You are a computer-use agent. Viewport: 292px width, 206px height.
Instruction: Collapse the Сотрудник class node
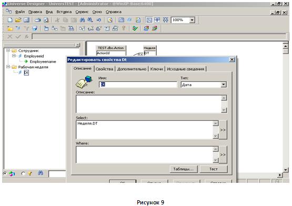pos(8,50)
